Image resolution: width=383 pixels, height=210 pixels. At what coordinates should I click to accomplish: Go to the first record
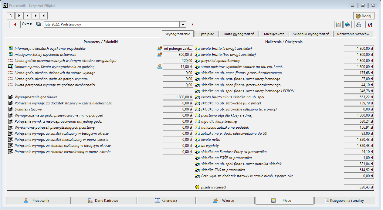[19, 15]
